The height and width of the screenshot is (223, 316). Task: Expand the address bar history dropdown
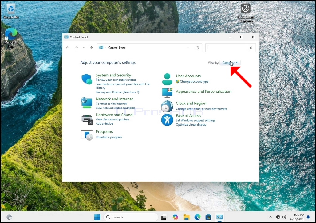(188, 48)
